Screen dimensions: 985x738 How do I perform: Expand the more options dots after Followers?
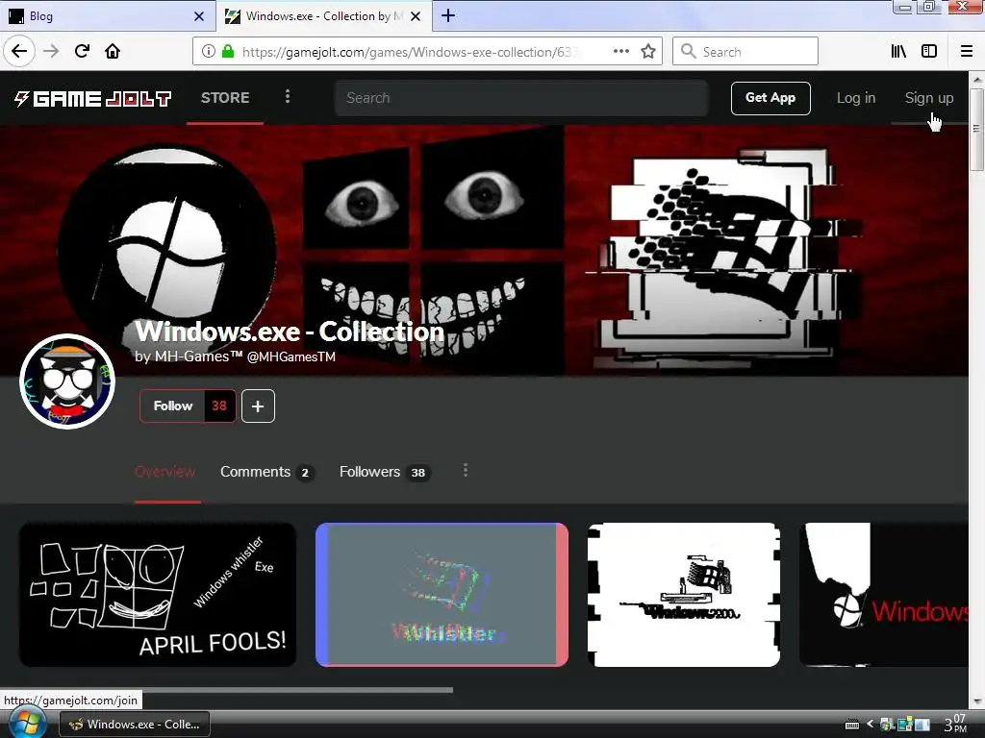pyautogui.click(x=466, y=471)
